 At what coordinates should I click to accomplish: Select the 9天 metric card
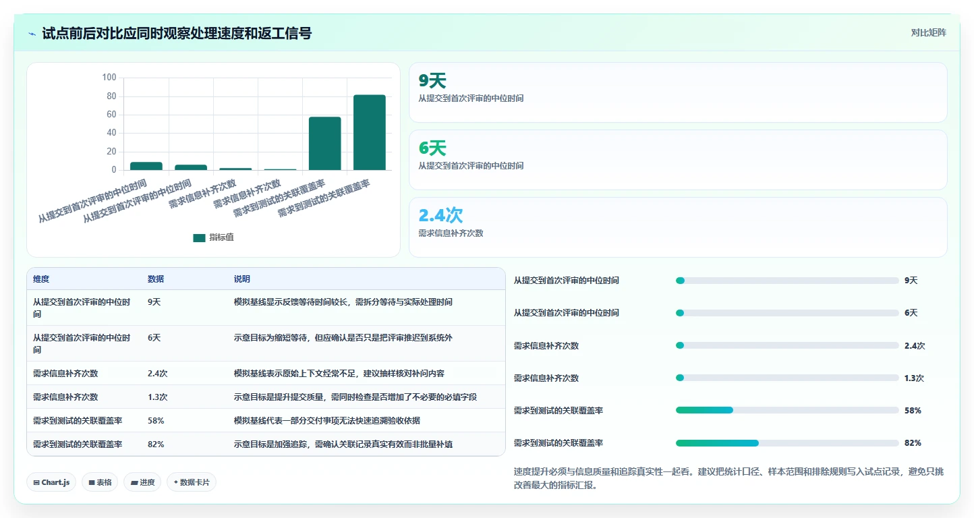click(678, 92)
